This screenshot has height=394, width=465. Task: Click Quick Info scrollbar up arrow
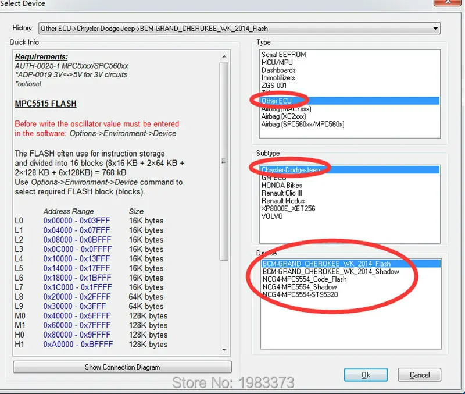tap(224, 56)
